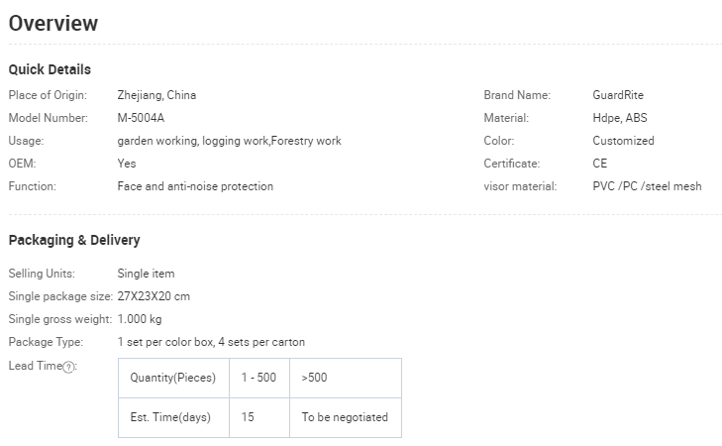Click the Face and anti-noise protection text
The height and width of the screenshot is (446, 722).
click(x=195, y=186)
